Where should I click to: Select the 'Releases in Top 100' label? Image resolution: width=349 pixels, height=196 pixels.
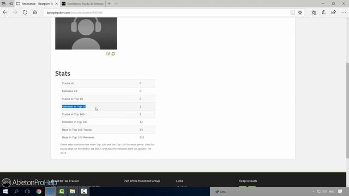coord(74,122)
